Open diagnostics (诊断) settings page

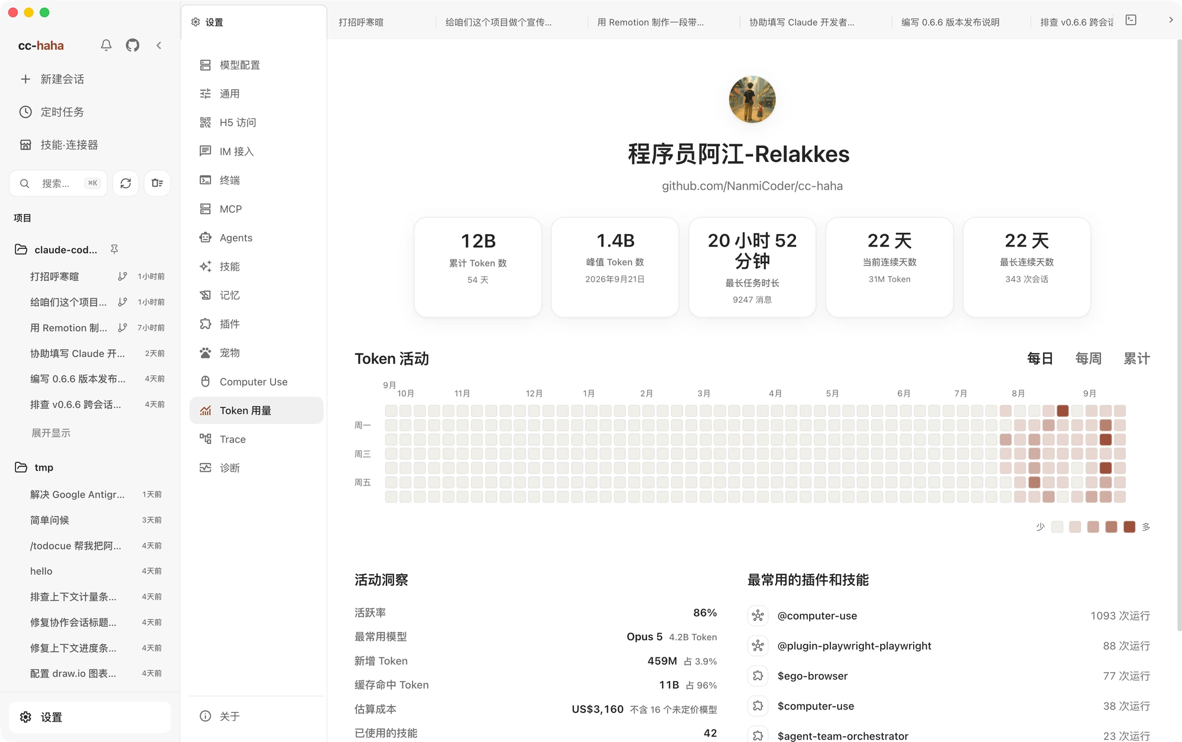click(x=256, y=468)
